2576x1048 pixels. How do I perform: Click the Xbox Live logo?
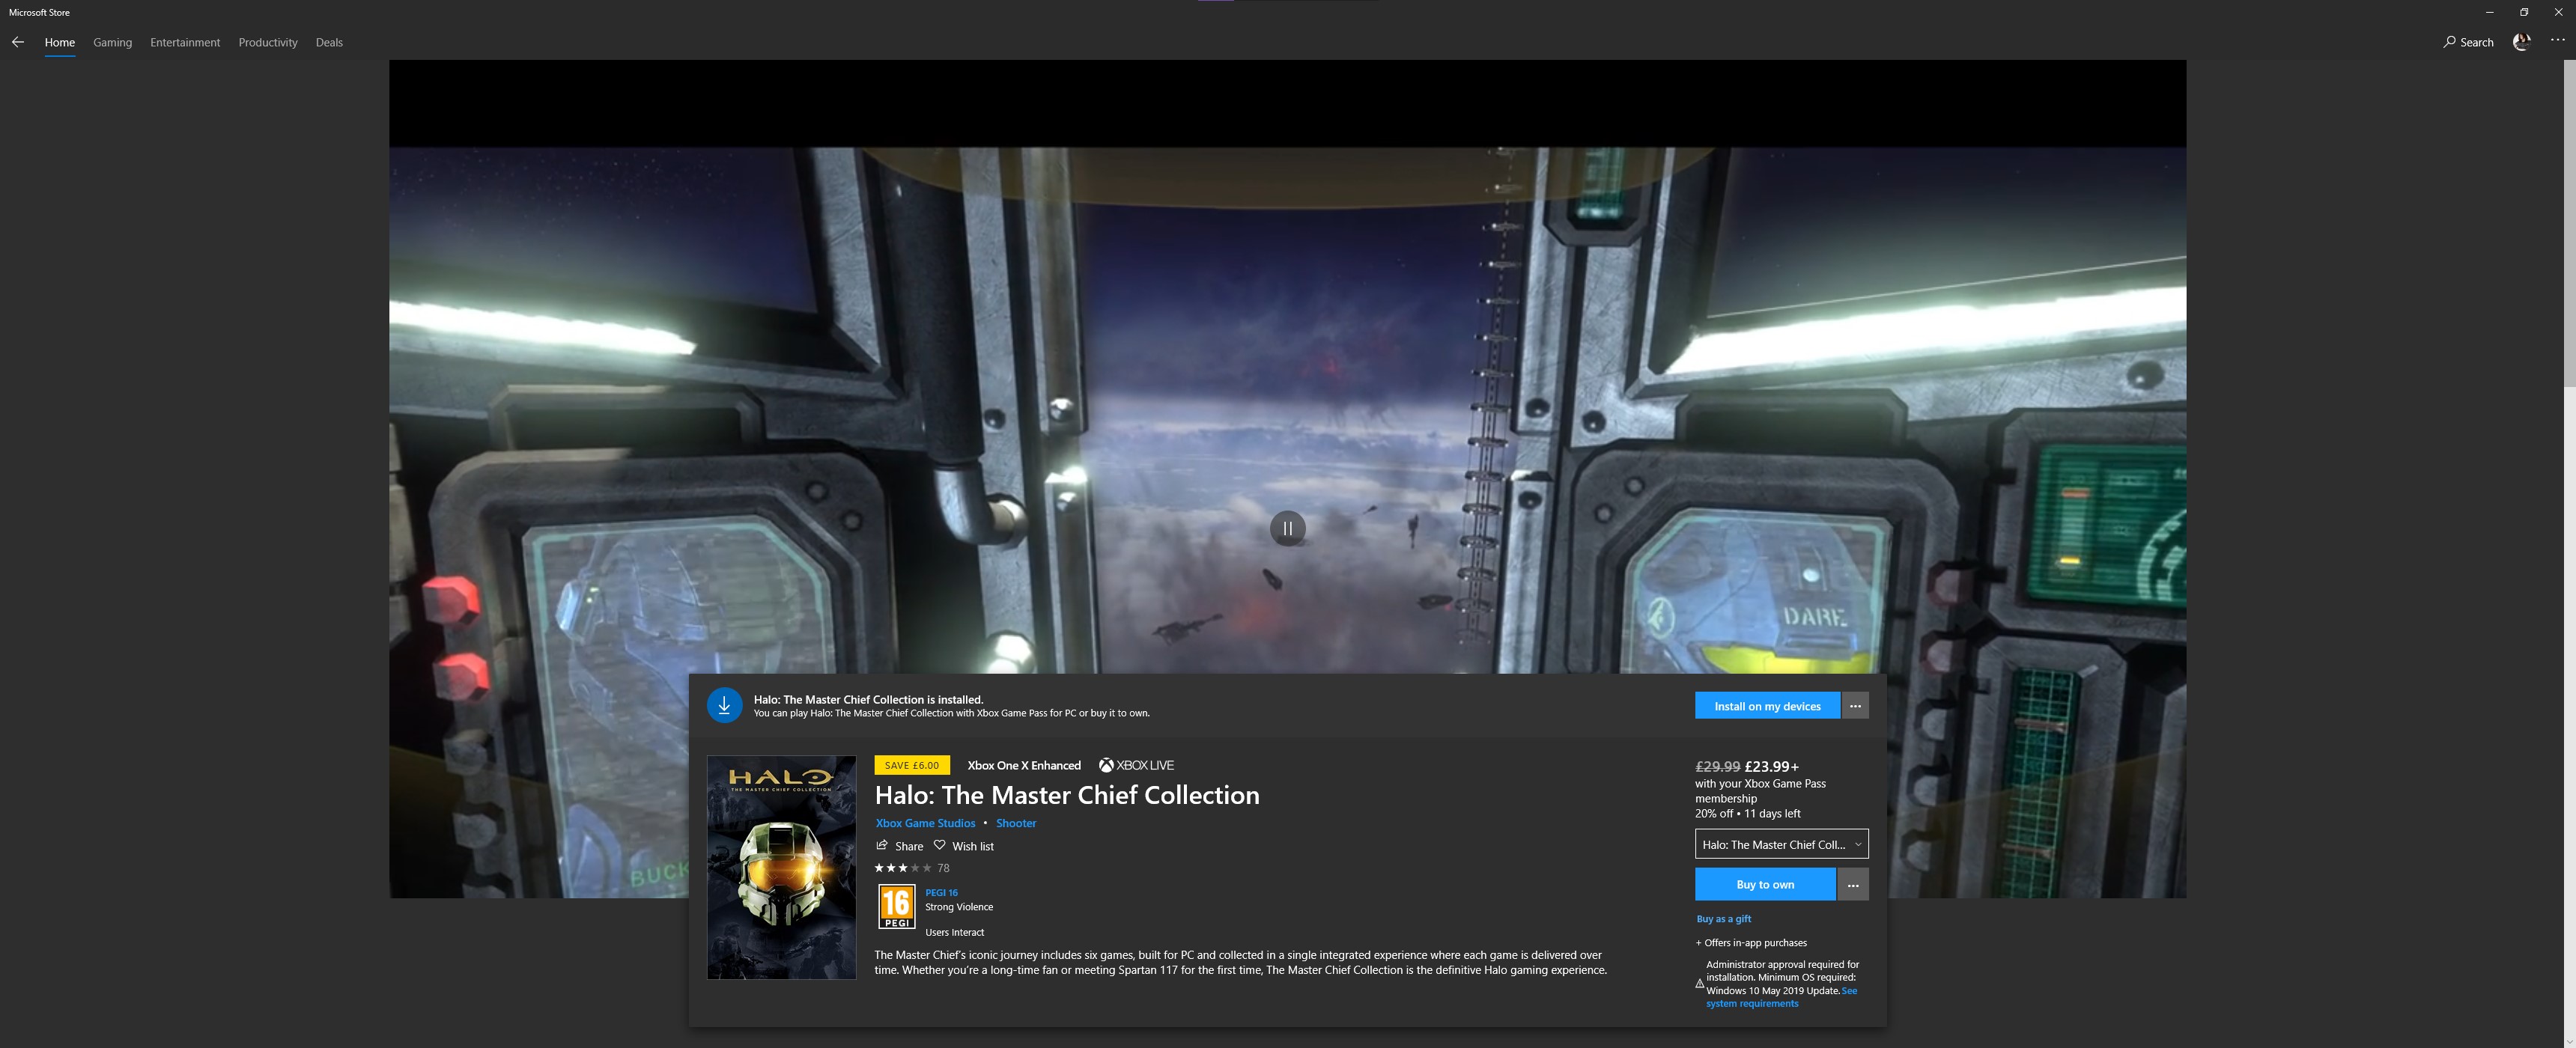tap(1136, 765)
